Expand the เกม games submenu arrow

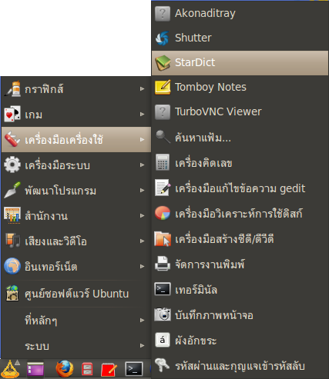click(x=142, y=114)
